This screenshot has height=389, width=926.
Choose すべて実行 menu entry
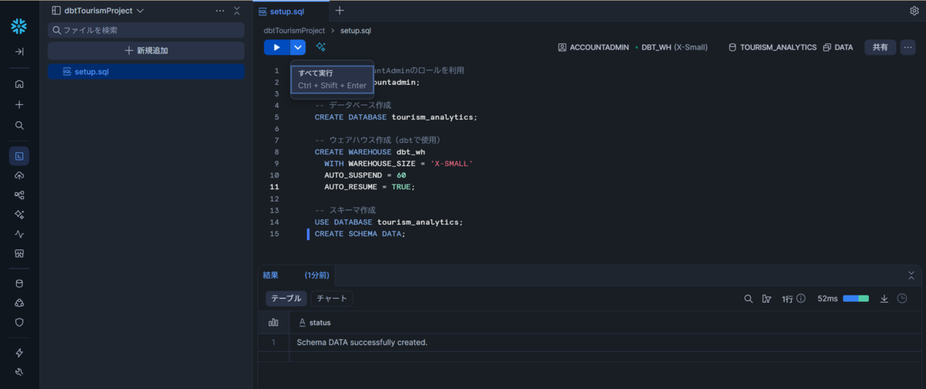coord(332,79)
